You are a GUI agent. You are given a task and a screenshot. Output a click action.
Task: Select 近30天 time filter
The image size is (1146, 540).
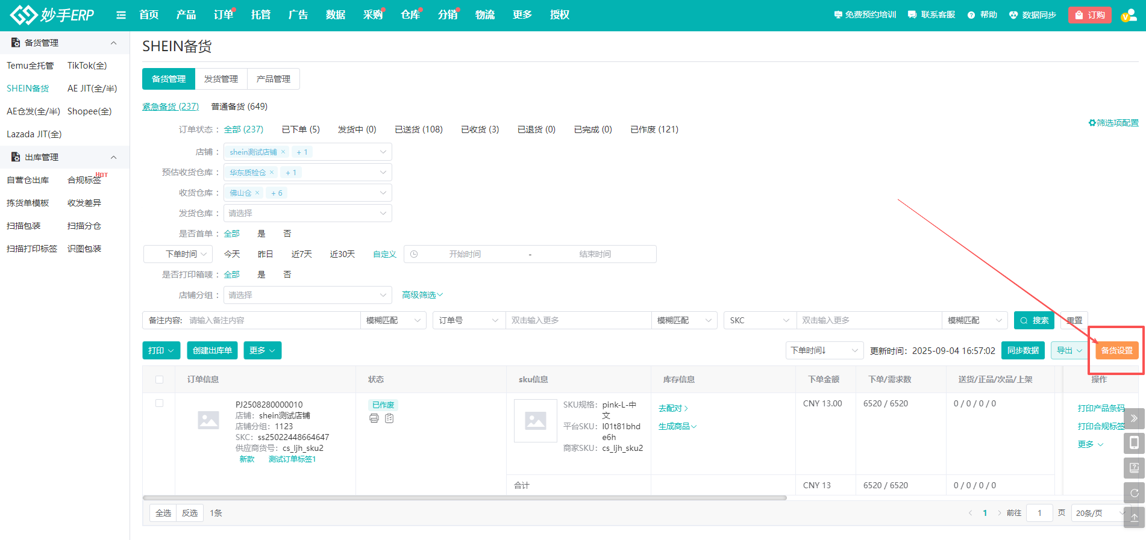(342, 254)
